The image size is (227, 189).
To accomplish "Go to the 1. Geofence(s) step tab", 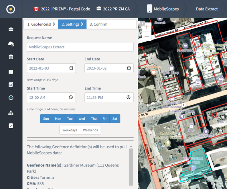I will click(x=41, y=24).
